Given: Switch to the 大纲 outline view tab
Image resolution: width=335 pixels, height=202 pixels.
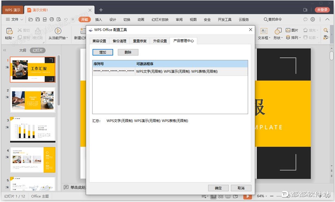Looking at the screenshot, I should tap(22, 50).
